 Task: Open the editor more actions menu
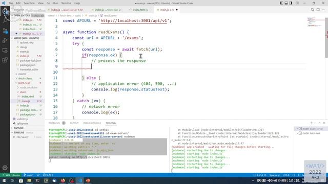(323, 10)
